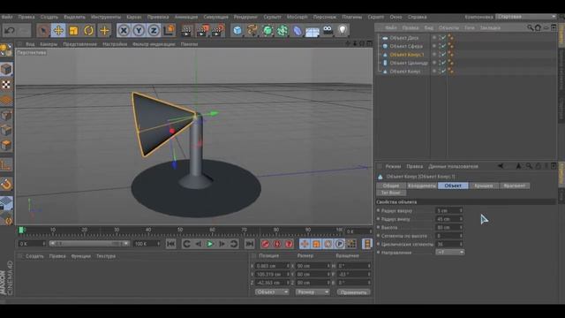The height and width of the screenshot is (318, 565).
Task: Click the Cube primitive icon
Action: coord(237,31)
